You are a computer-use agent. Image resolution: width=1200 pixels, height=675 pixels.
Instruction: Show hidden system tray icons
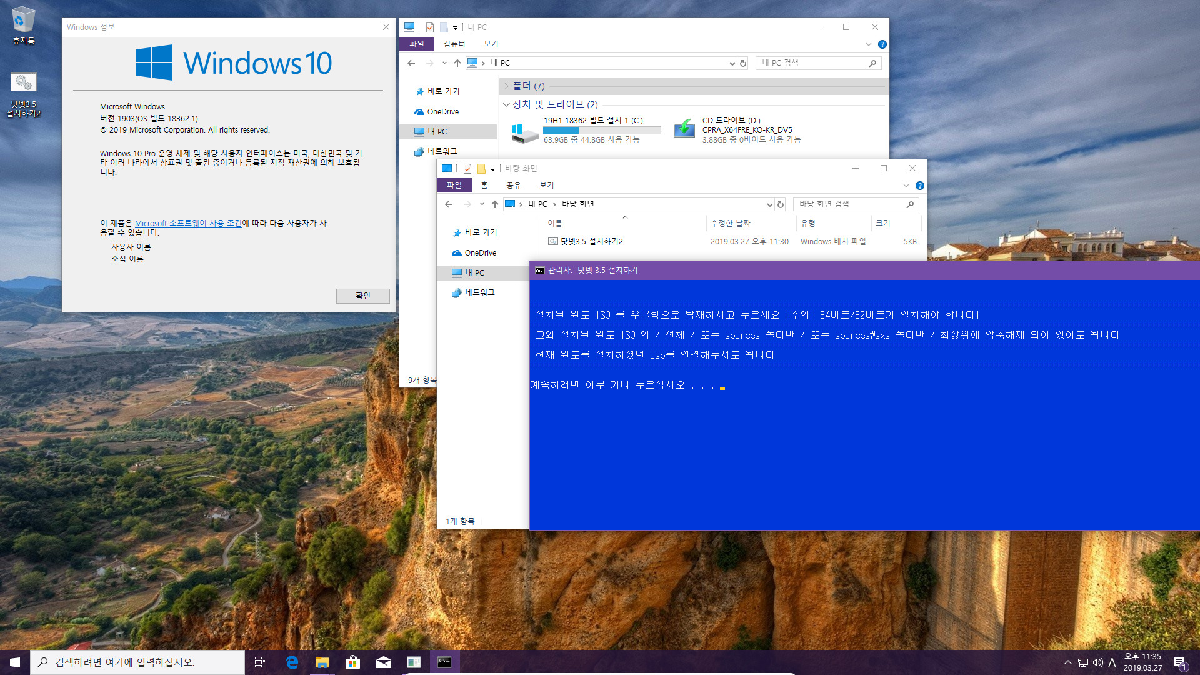click(x=1067, y=662)
